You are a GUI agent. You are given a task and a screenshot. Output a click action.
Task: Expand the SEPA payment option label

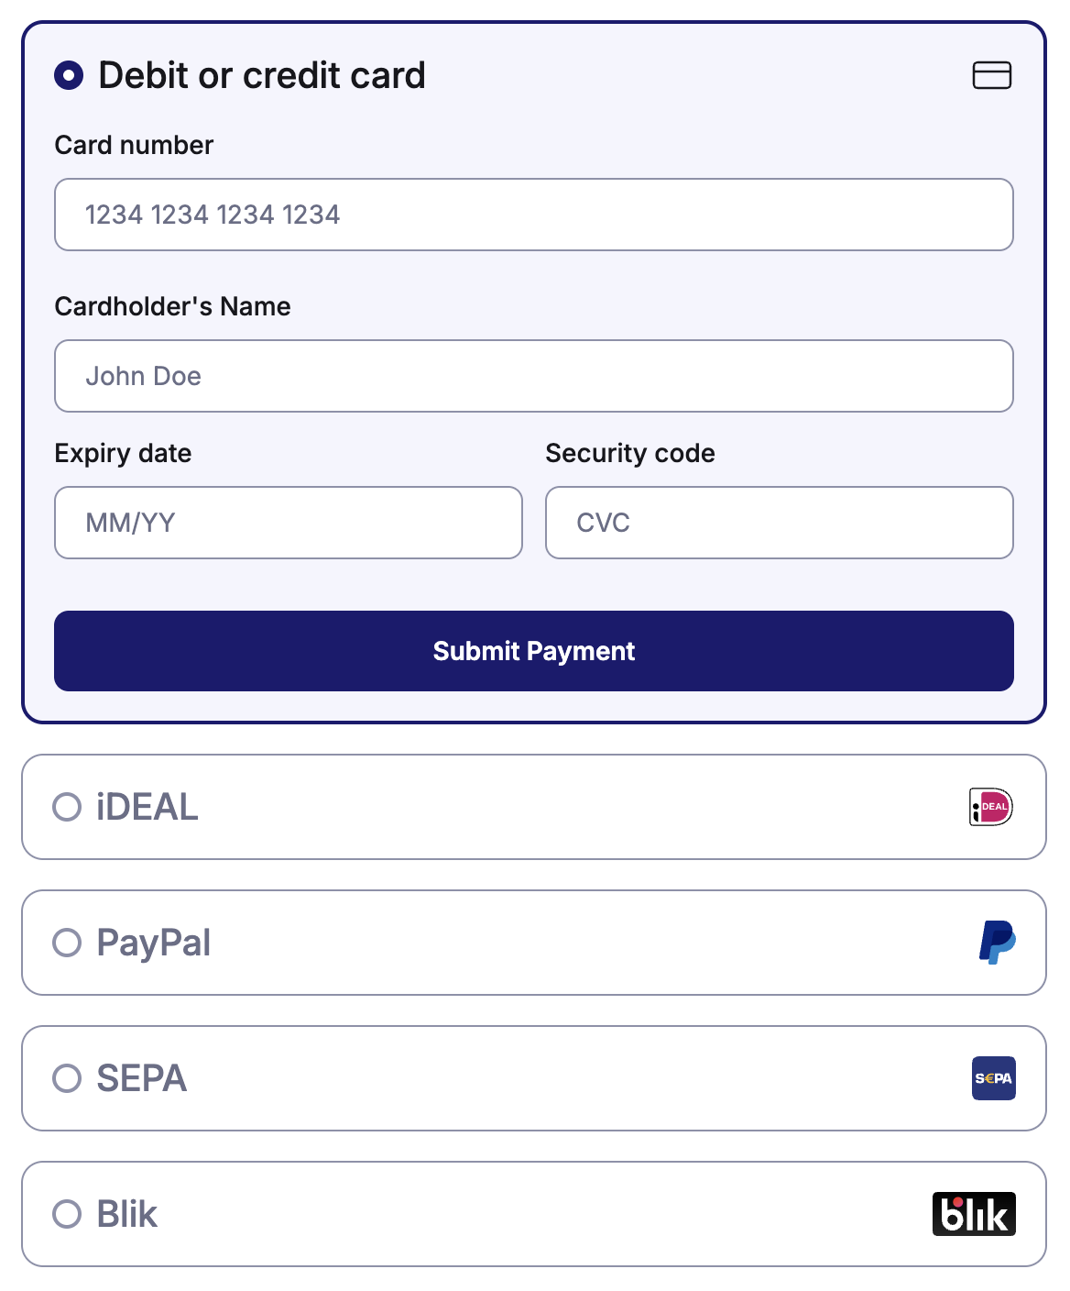click(142, 1078)
